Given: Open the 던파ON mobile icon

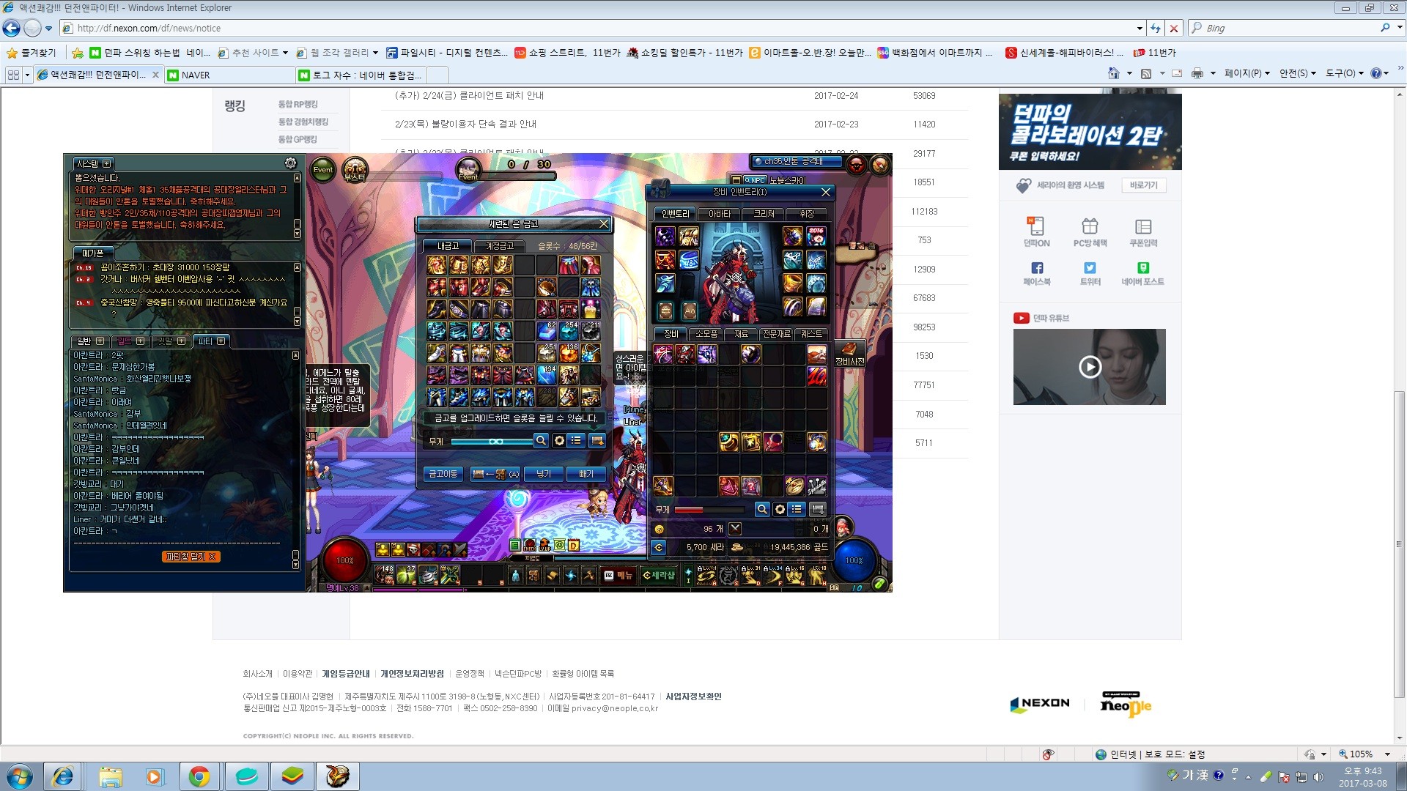Looking at the screenshot, I should pyautogui.click(x=1036, y=226).
